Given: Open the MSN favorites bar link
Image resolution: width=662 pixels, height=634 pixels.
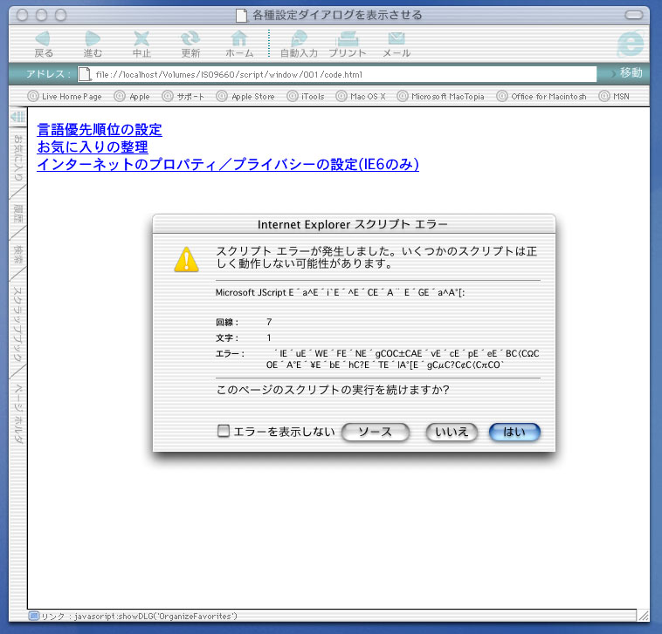Looking at the screenshot, I should tap(614, 96).
